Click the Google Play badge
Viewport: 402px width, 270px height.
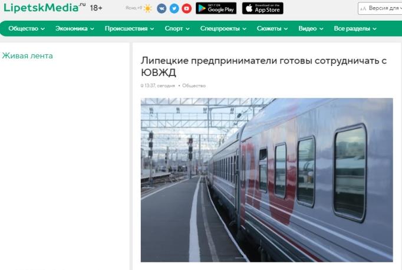[216, 8]
